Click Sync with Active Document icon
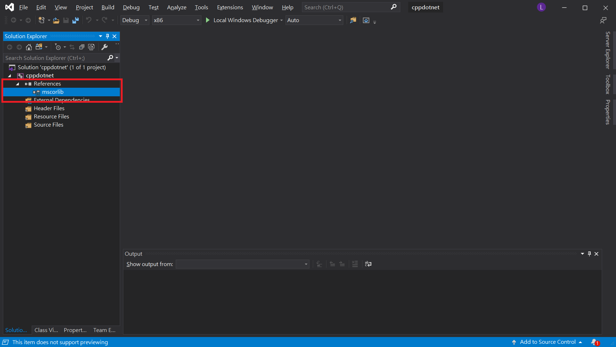 point(72,47)
